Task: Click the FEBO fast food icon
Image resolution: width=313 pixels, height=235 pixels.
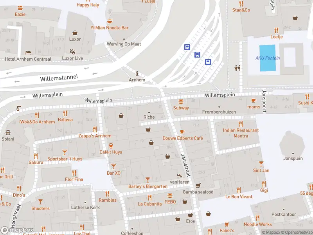Action: 170,195
